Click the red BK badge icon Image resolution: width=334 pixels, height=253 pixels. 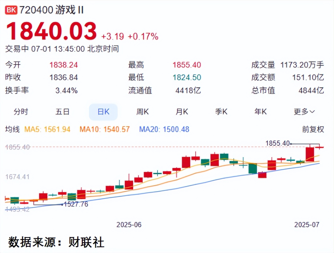click(11, 10)
